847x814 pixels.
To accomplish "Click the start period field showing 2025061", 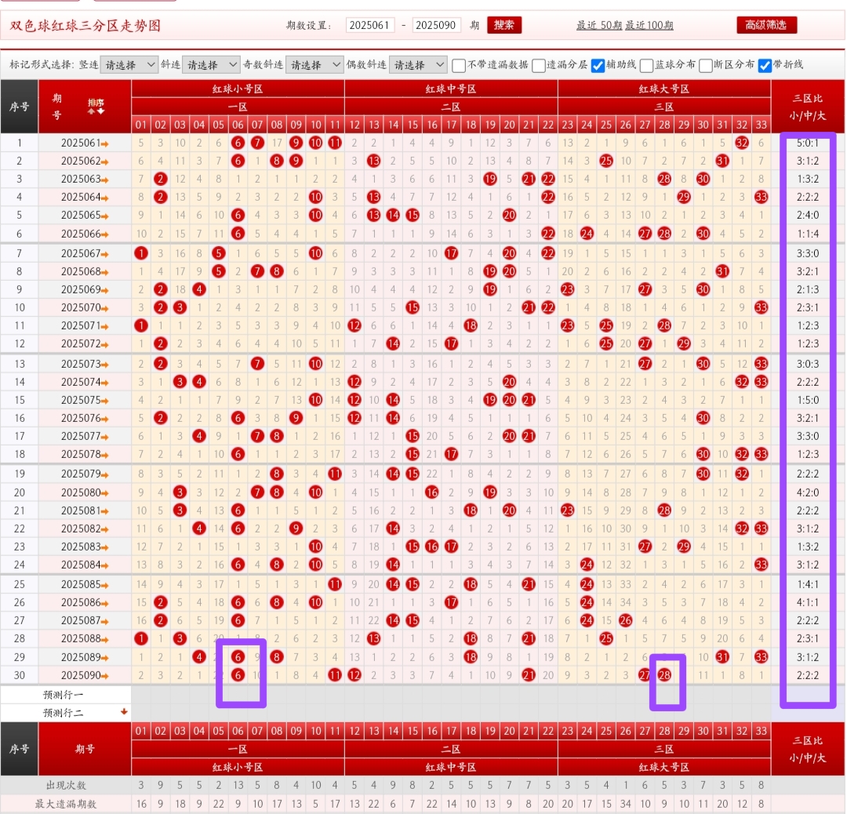I will tap(369, 26).
